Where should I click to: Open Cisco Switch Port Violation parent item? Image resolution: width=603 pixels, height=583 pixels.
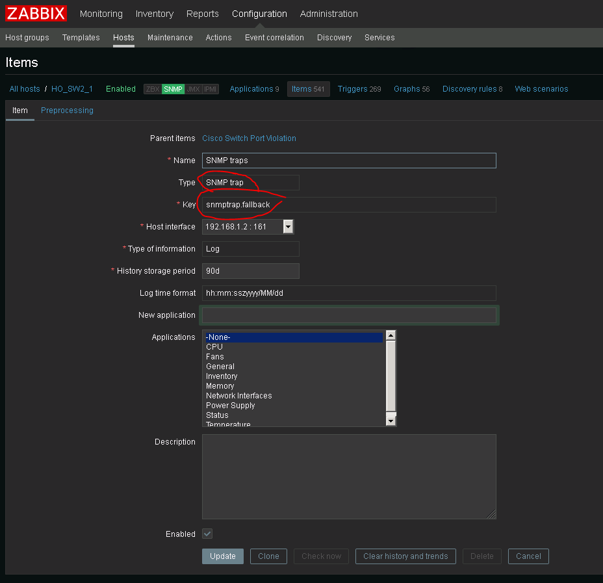[x=249, y=138]
